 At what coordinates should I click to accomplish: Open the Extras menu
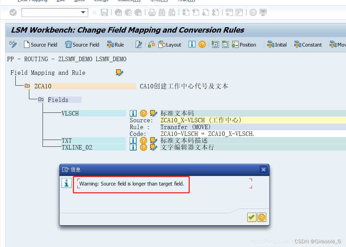click(101, 1)
